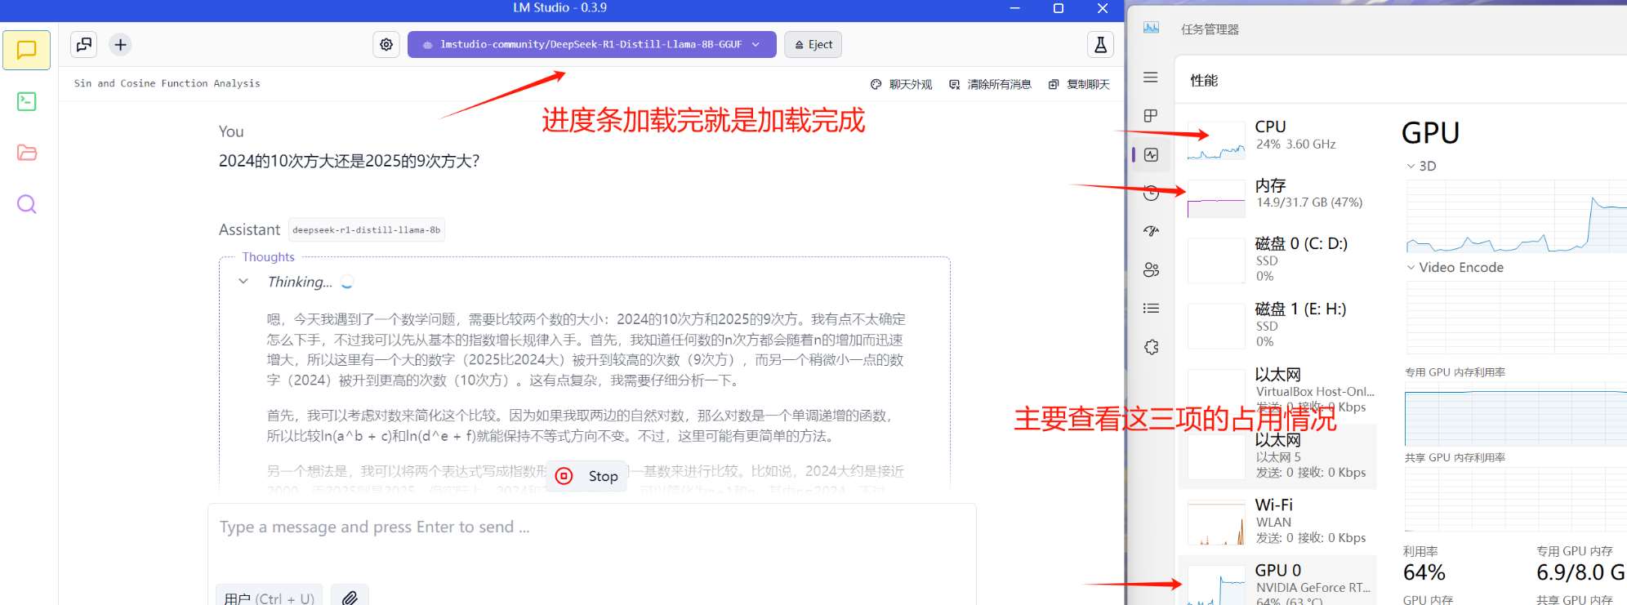
Task: Open the Developer terminal icon in sidebar
Action: [x=27, y=101]
